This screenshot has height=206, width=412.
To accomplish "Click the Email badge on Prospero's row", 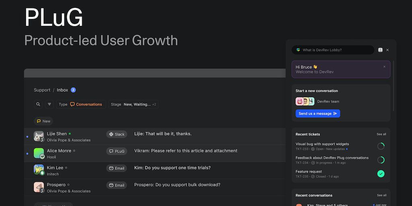I will (117, 185).
